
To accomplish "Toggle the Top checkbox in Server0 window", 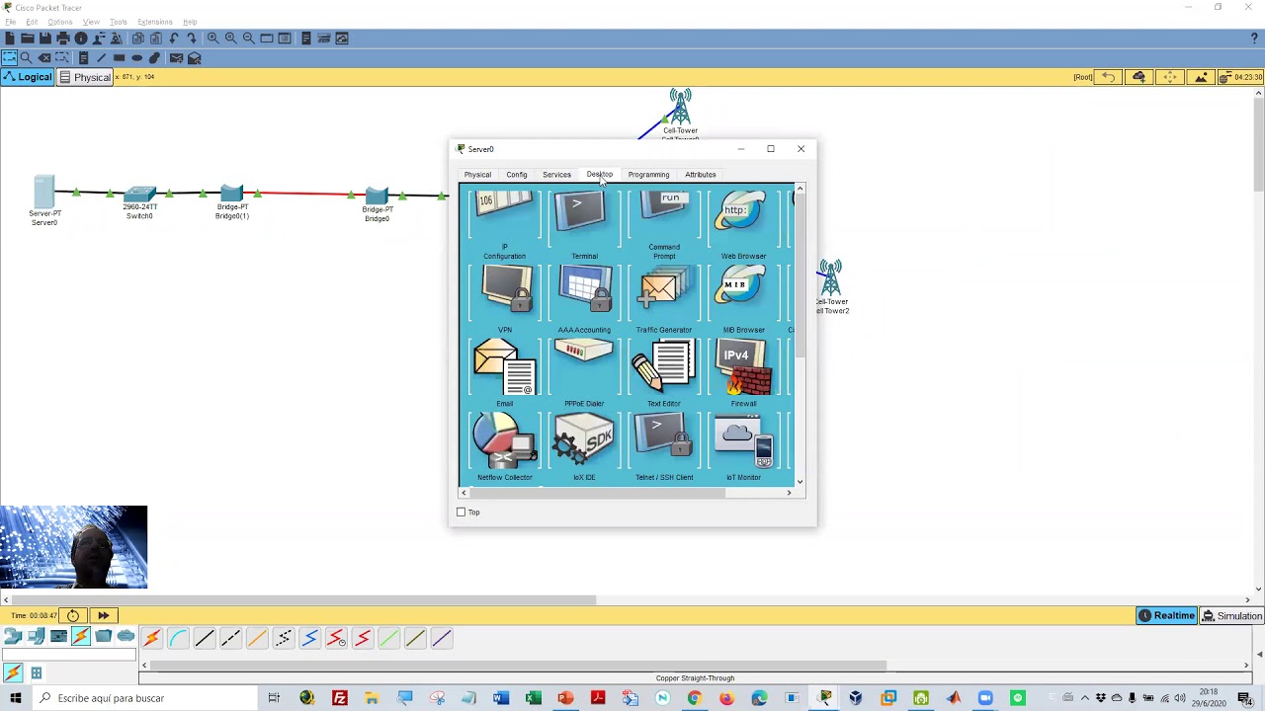I will tap(461, 512).
